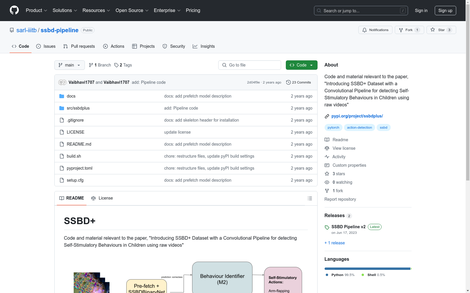Expand the Open Source menu
This screenshot has width=470, height=293.
coord(132,10)
